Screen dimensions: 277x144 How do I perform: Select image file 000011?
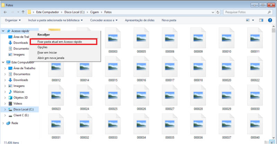pyautogui.click(x=255, y=40)
